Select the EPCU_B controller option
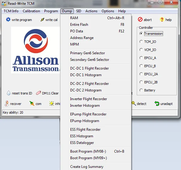Image resolution: width=181 pixels, height=170 pixels. 141,66
